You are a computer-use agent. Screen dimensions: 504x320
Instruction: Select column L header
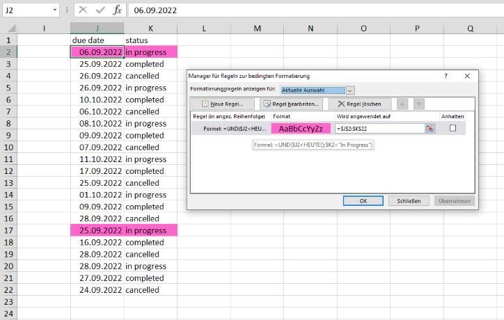(204, 29)
